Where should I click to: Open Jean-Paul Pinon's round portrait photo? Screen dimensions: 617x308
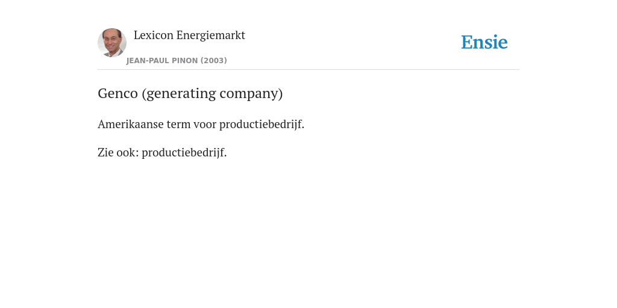(x=112, y=43)
